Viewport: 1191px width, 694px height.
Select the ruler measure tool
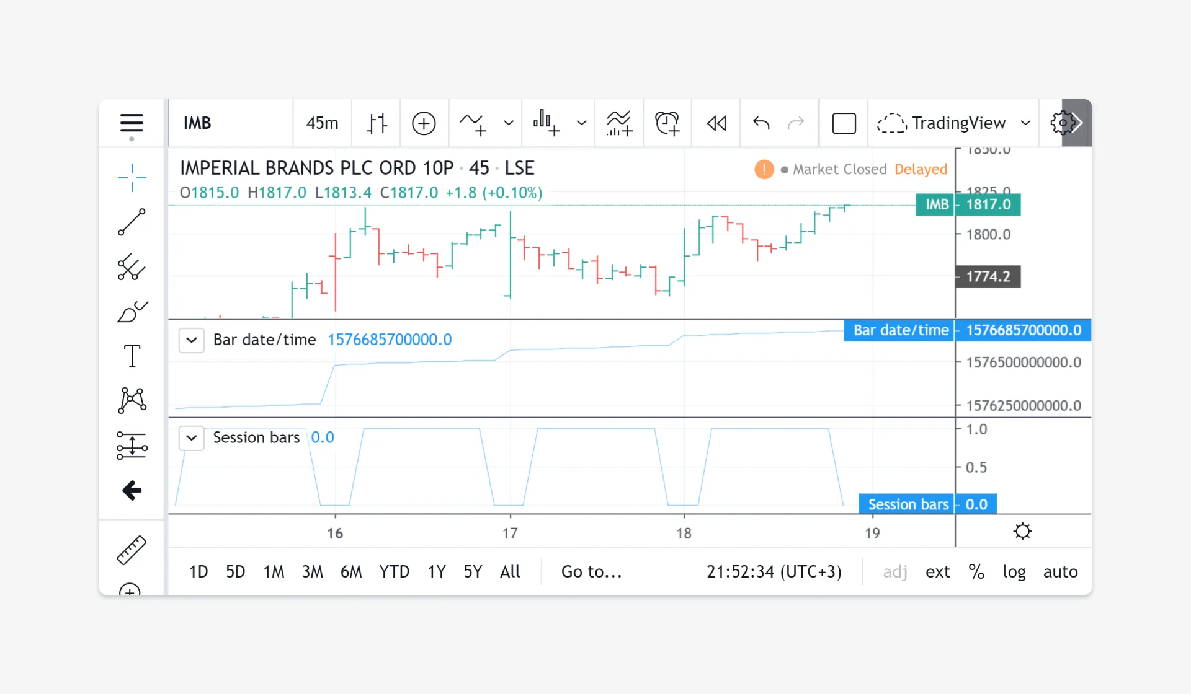point(132,550)
